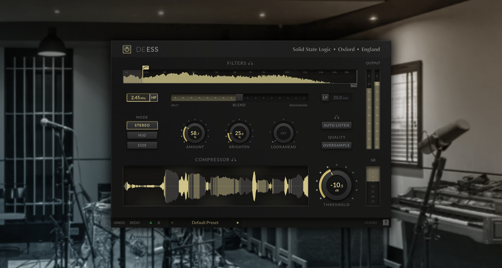Click UNDO in the bottom bar
The height and width of the screenshot is (268, 502).
click(x=119, y=223)
